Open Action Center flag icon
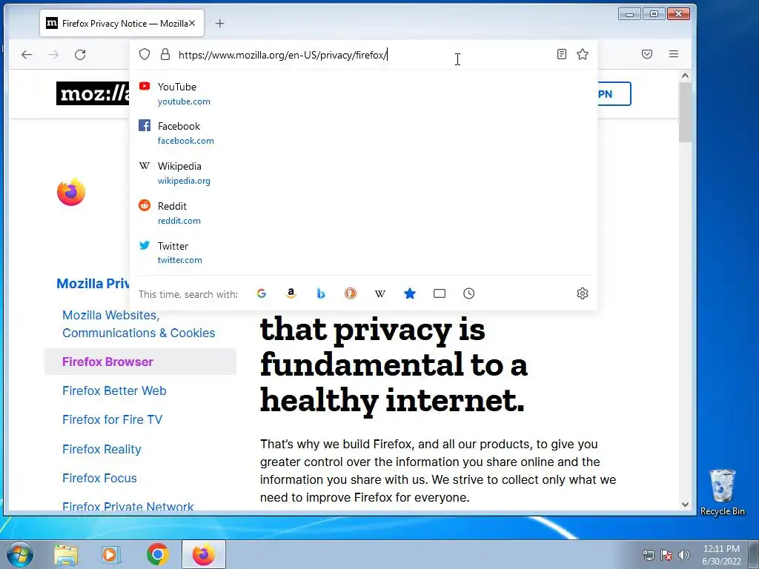The width and height of the screenshot is (759, 569). click(x=666, y=555)
